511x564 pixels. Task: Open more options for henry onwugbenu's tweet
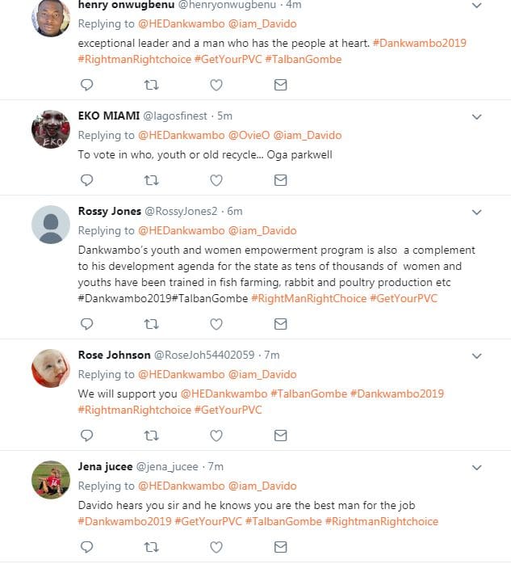(476, 6)
